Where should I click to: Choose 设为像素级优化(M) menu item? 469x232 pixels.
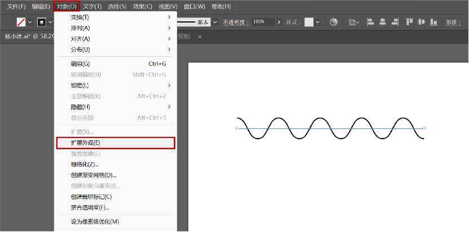coord(116,222)
